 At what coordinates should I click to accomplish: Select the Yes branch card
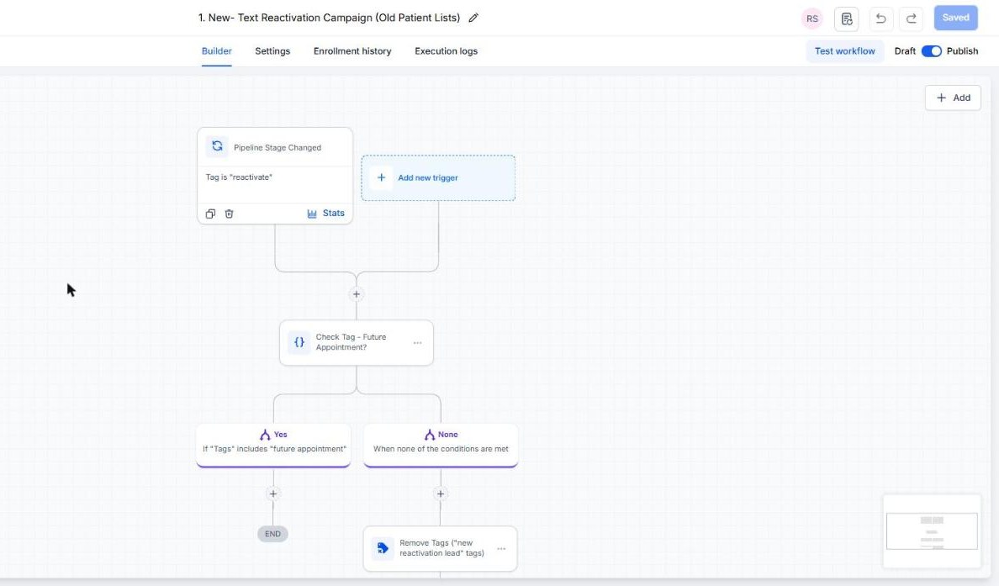(x=273, y=445)
